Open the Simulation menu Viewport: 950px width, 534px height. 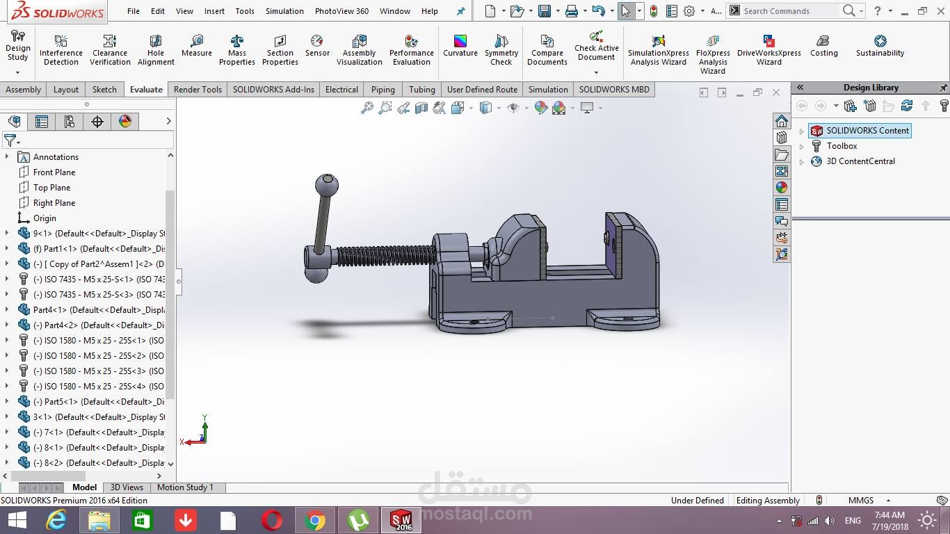pyautogui.click(x=284, y=10)
